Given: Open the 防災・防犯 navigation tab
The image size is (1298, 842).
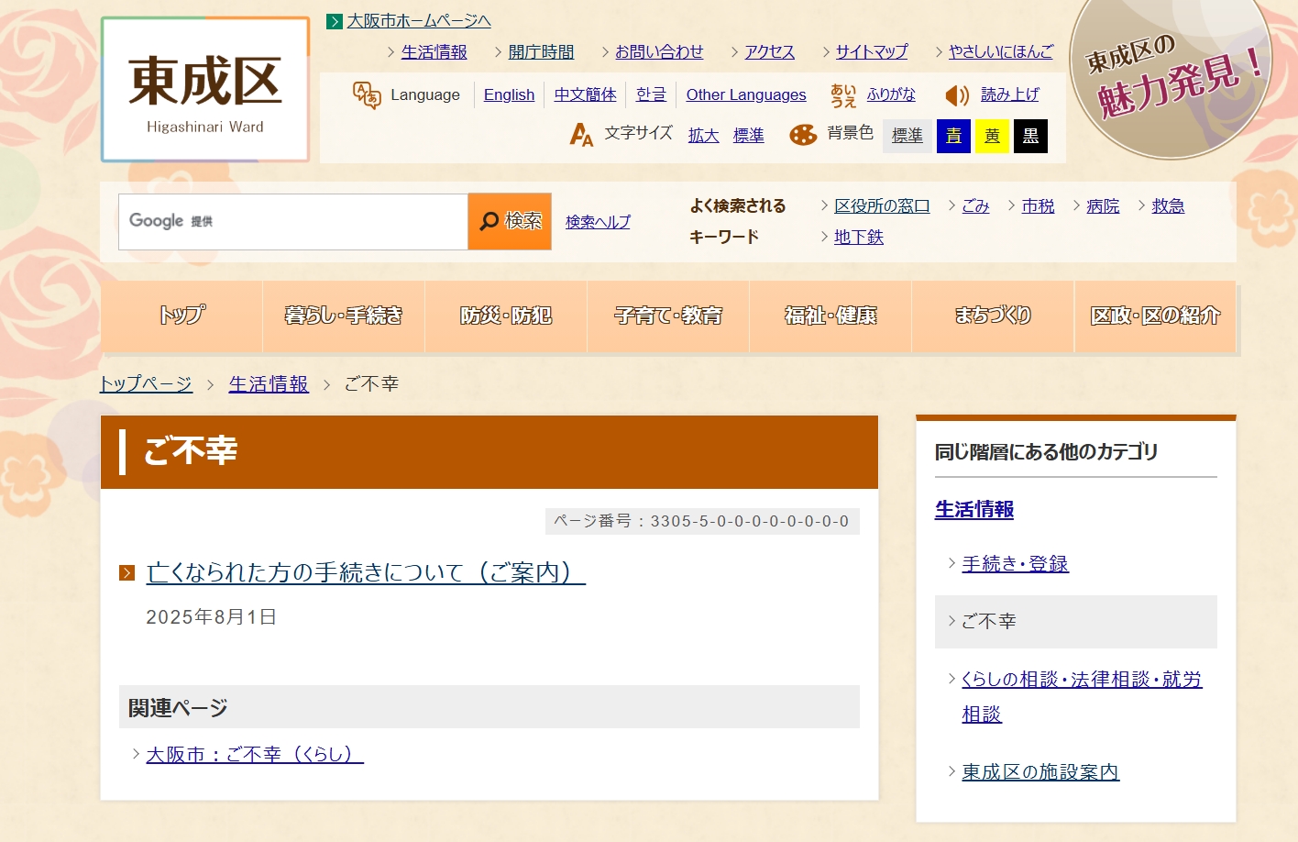Looking at the screenshot, I should point(506,316).
